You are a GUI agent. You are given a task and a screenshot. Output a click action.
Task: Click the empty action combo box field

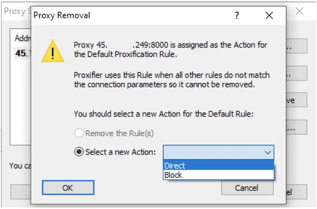click(x=211, y=152)
